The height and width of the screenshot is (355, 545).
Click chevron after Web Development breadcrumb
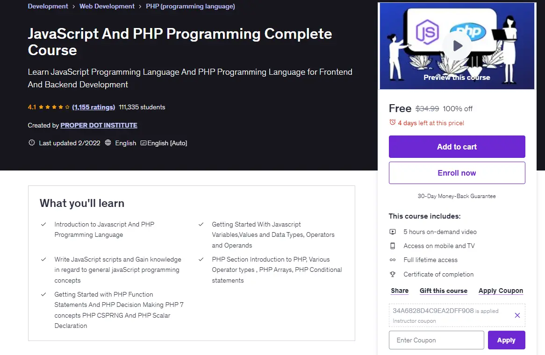point(140,7)
